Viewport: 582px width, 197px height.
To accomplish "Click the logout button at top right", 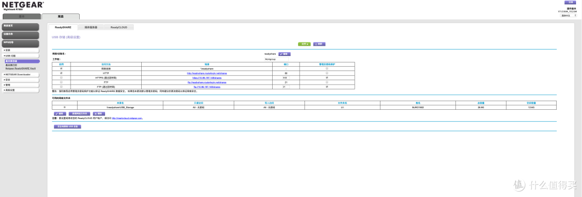I will click(570, 2).
